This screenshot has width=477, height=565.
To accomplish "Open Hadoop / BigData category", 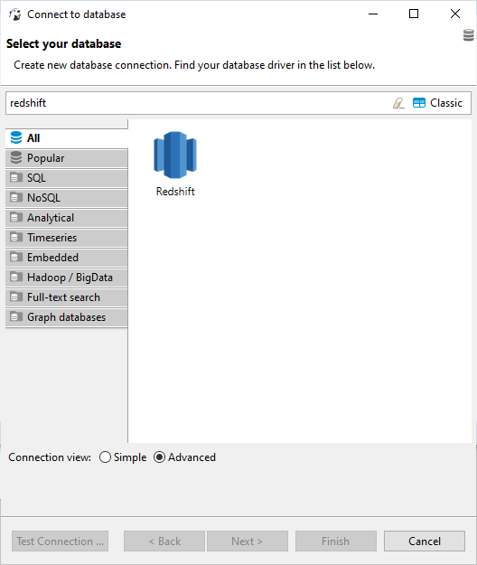I will coord(67,278).
